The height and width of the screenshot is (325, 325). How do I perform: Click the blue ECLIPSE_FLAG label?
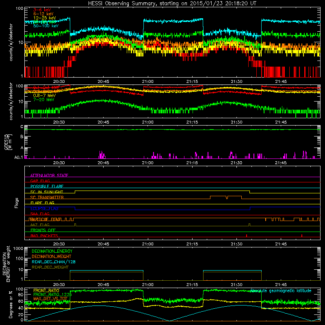tap(44, 208)
